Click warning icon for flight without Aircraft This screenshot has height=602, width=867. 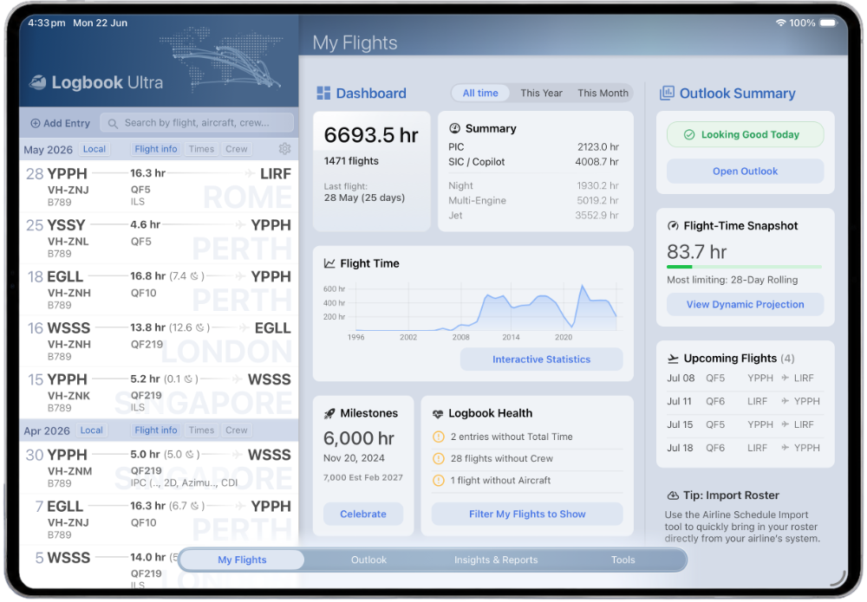click(x=439, y=481)
